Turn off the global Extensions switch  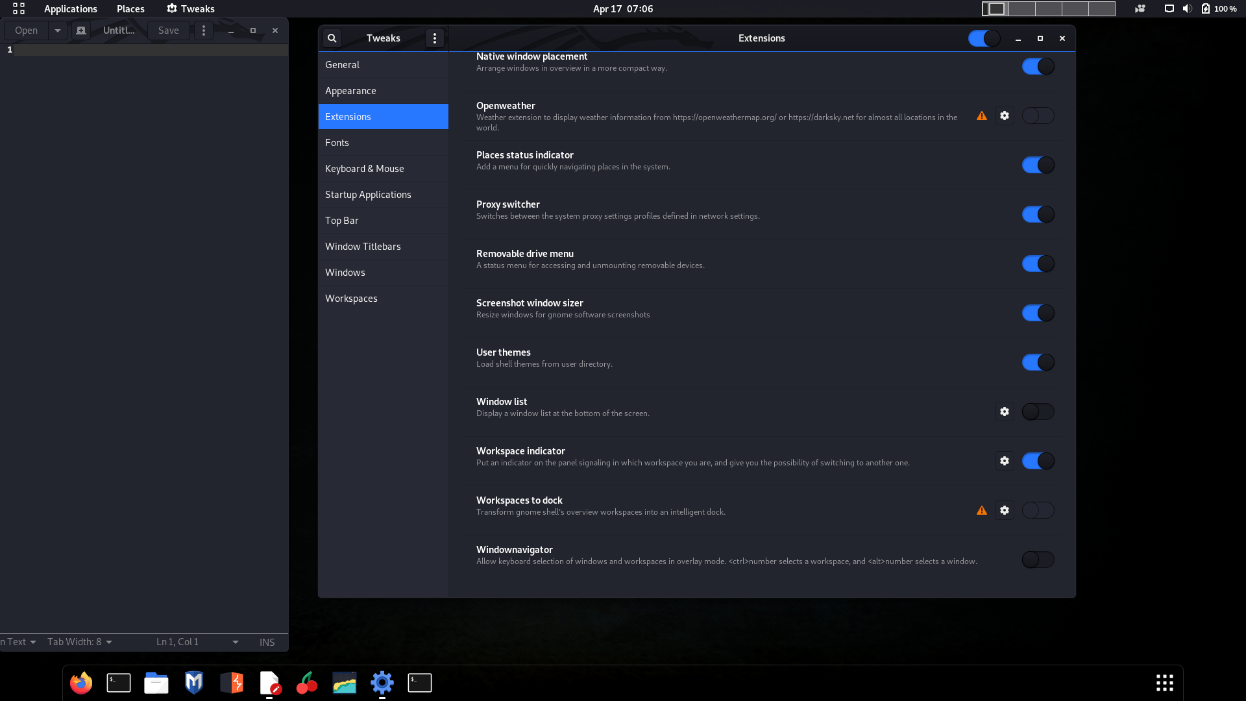[984, 38]
